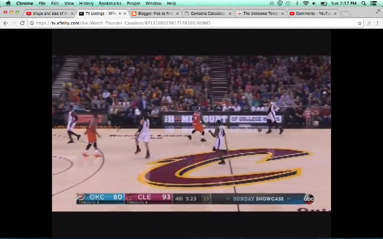Open the History menu

tap(86, 4)
